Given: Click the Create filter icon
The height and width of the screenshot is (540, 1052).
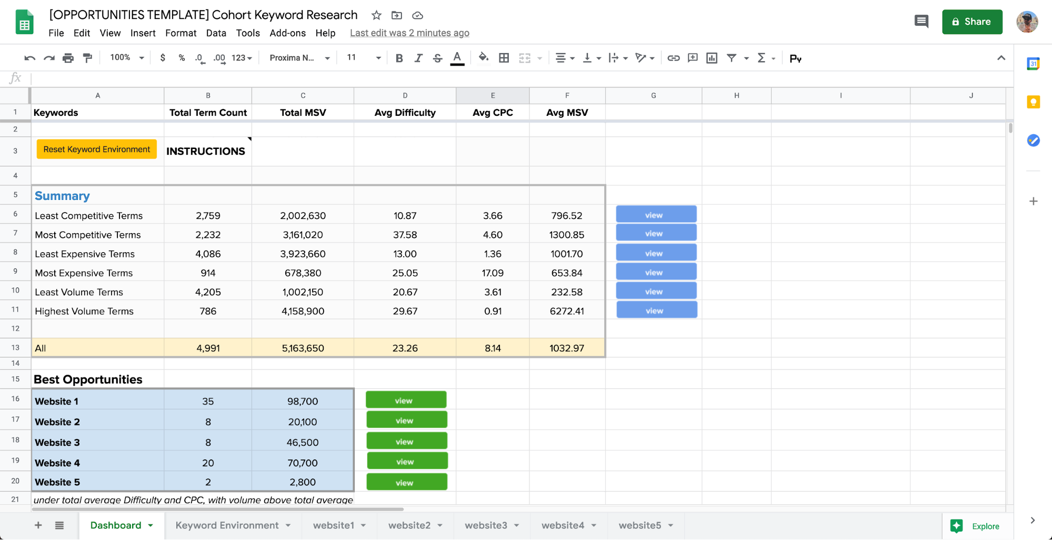Looking at the screenshot, I should [732, 58].
